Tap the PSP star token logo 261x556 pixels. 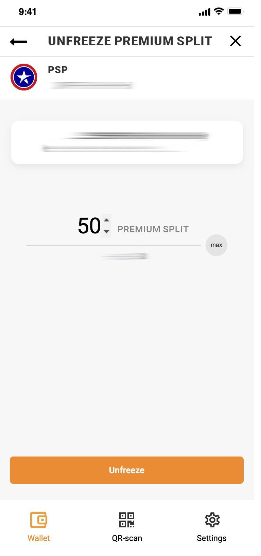(24, 77)
